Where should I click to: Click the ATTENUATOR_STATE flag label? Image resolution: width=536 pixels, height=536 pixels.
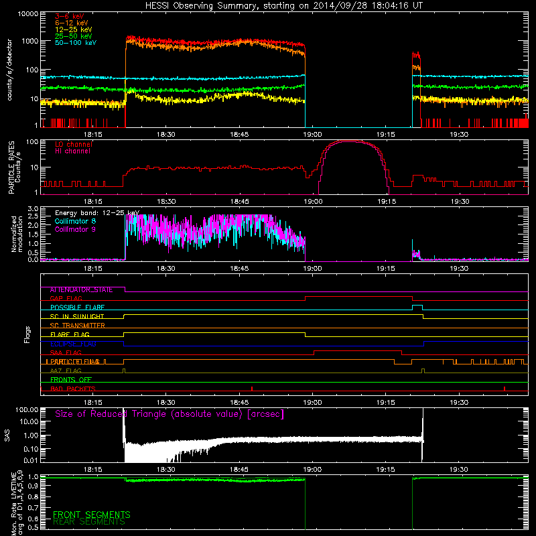[x=81, y=290]
